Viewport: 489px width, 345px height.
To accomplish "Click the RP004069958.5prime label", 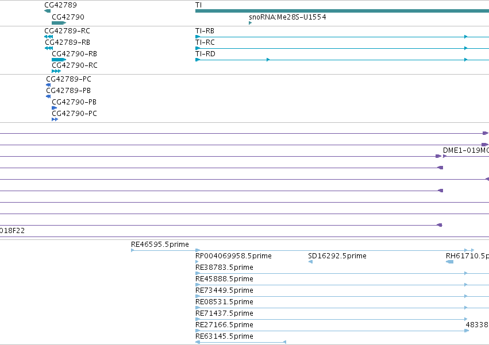I will point(233,256).
